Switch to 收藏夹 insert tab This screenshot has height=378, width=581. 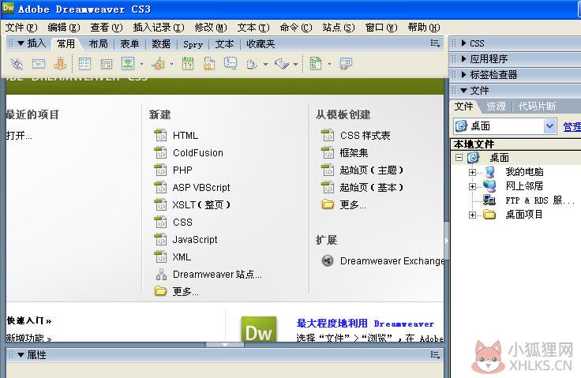pos(261,44)
